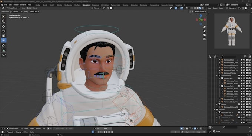Open the Playback popover in timeline
Image resolution: width=252 pixels, height=136 pixels.
11,132
